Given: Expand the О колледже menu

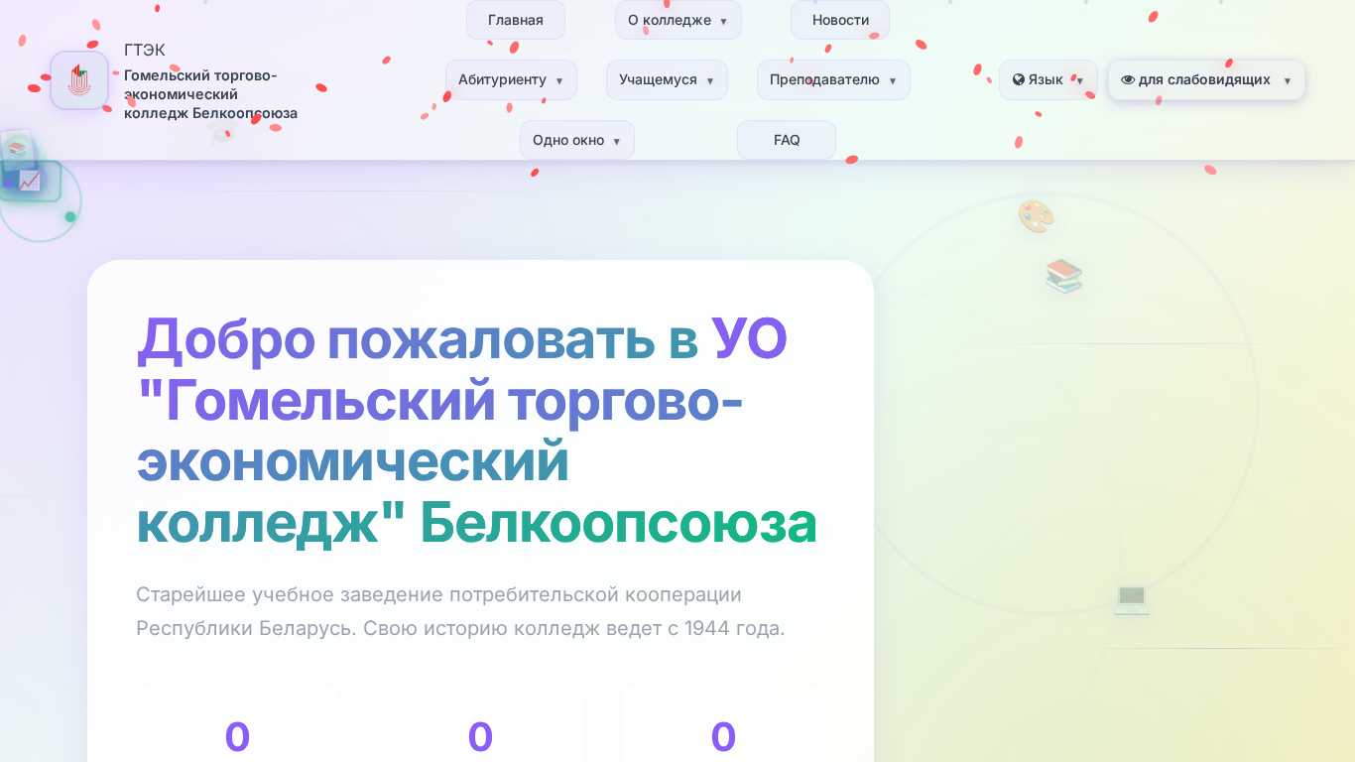Looking at the screenshot, I should (678, 20).
